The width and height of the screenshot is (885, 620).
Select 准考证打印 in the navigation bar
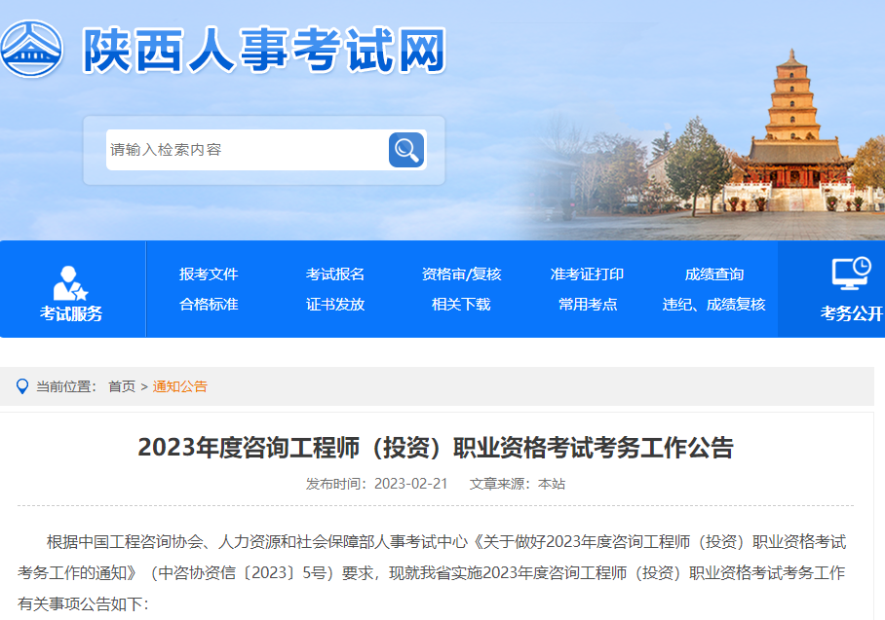[587, 274]
